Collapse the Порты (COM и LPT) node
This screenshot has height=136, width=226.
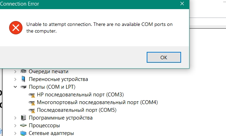point(15,87)
